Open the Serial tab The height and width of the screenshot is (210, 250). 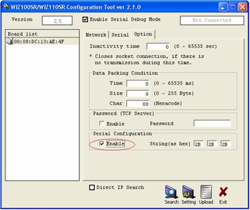(120, 35)
